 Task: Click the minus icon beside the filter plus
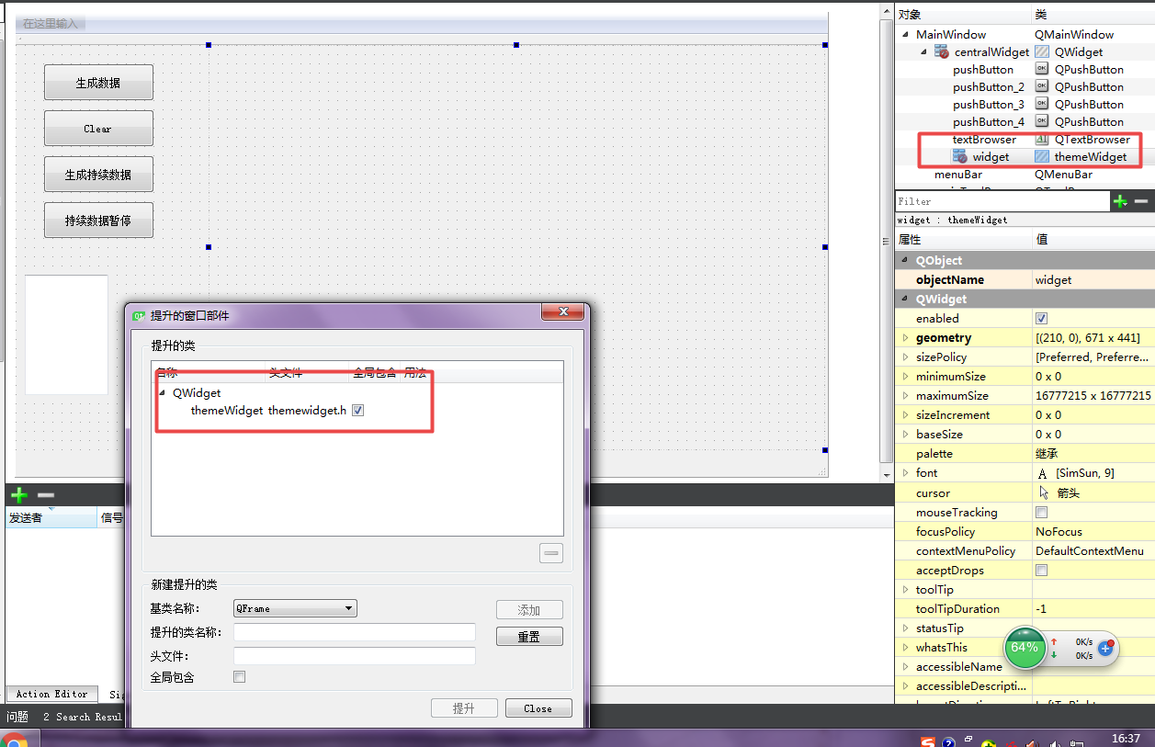tap(1141, 200)
